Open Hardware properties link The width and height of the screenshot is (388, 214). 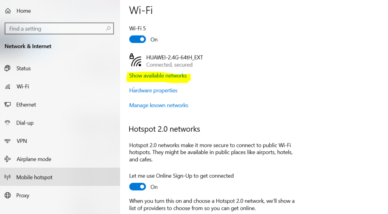tap(153, 91)
